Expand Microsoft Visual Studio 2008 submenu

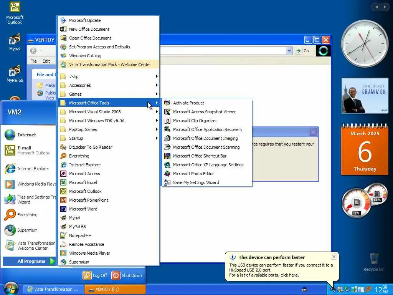pyautogui.click(x=109, y=112)
